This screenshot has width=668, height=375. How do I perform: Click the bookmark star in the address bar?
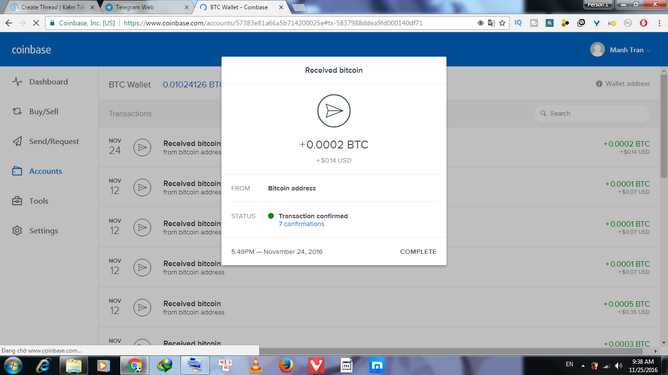point(502,23)
